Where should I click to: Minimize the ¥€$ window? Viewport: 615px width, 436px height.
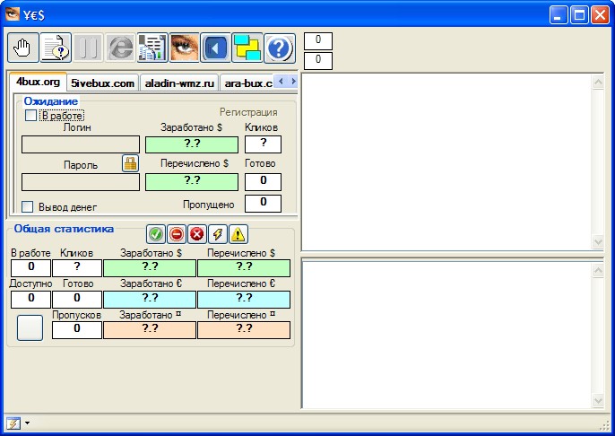pos(559,15)
